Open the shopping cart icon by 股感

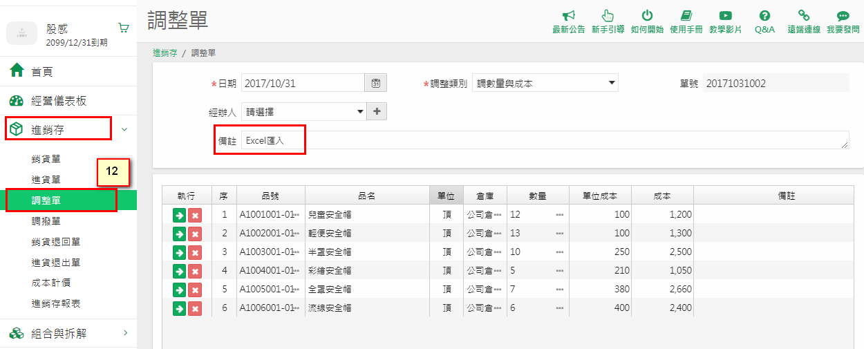[124, 28]
